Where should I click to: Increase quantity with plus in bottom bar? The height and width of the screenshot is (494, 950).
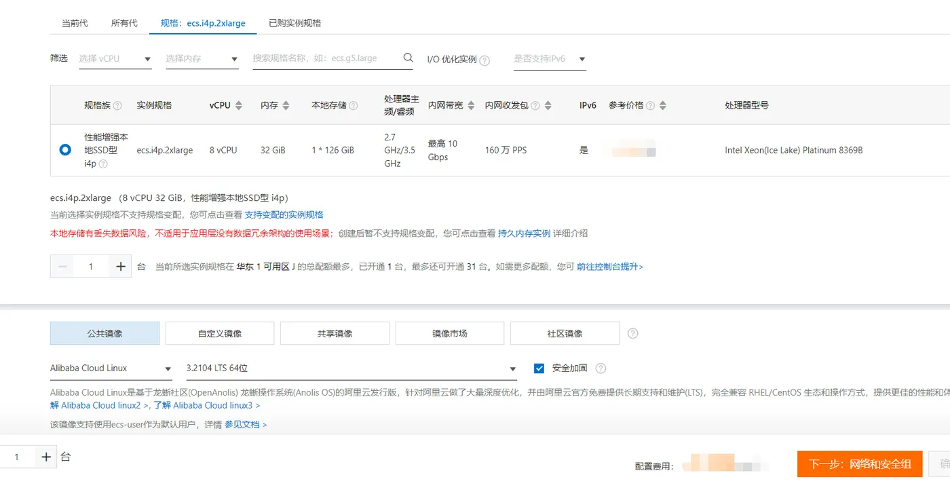tap(46, 457)
